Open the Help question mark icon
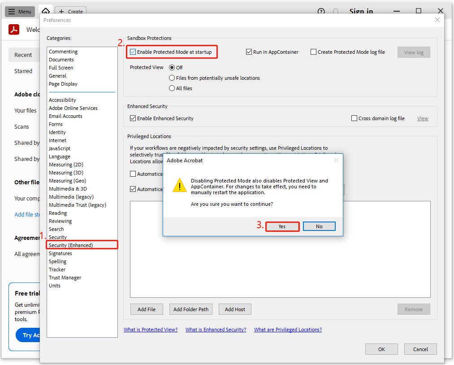The image size is (454, 365). pos(321,11)
